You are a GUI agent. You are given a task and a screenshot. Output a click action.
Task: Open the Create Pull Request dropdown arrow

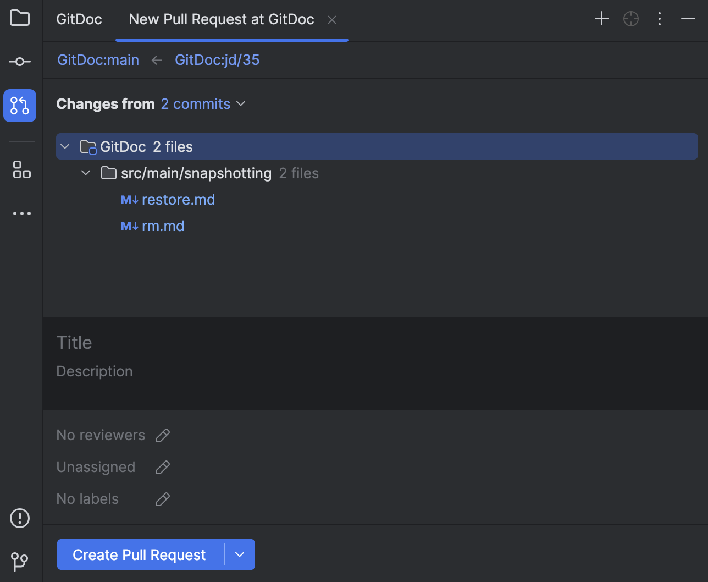[240, 554]
